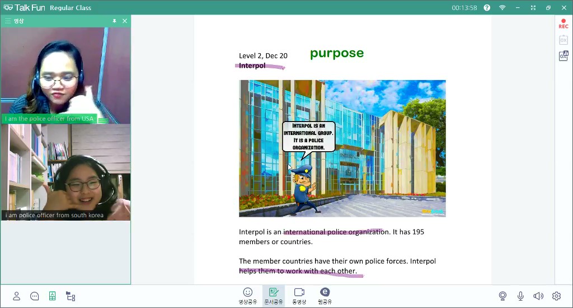Select the 문서공유 document share tab
The image size is (573, 308).
274,296
